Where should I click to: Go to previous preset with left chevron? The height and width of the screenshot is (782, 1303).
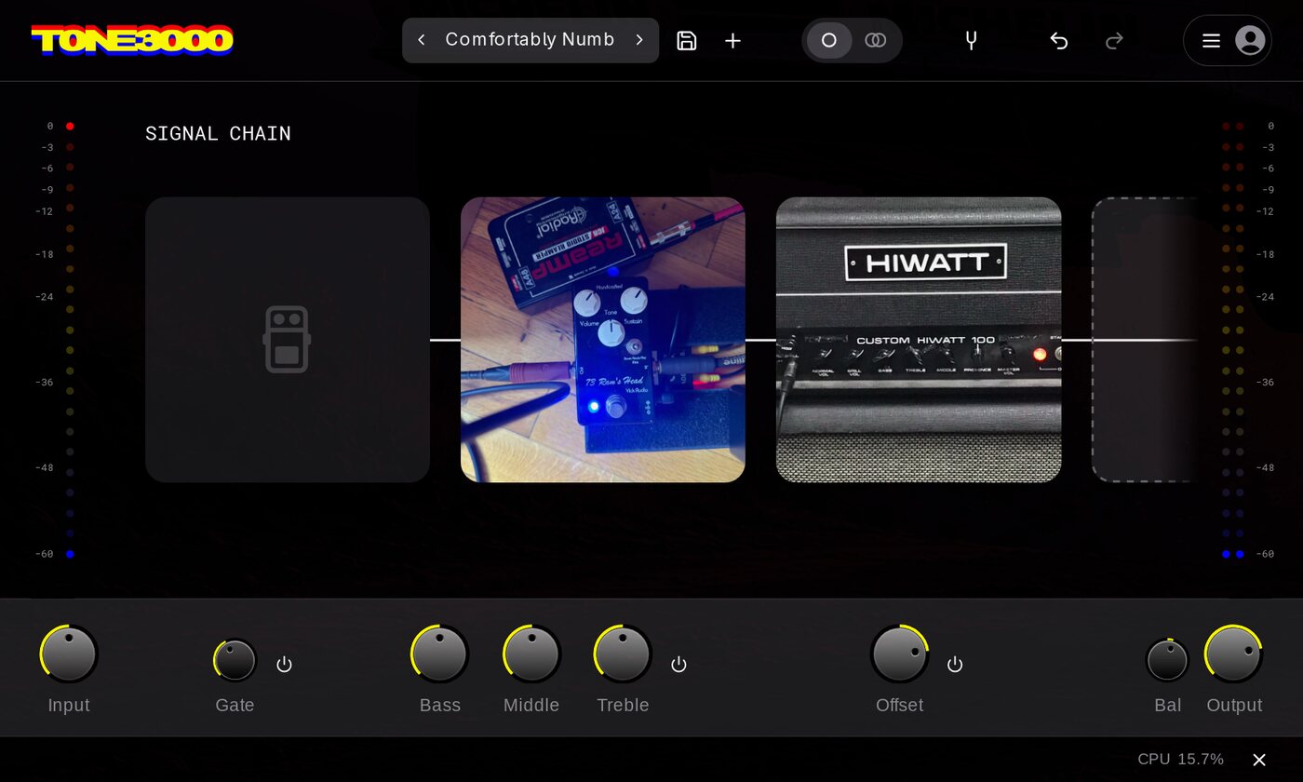point(422,40)
